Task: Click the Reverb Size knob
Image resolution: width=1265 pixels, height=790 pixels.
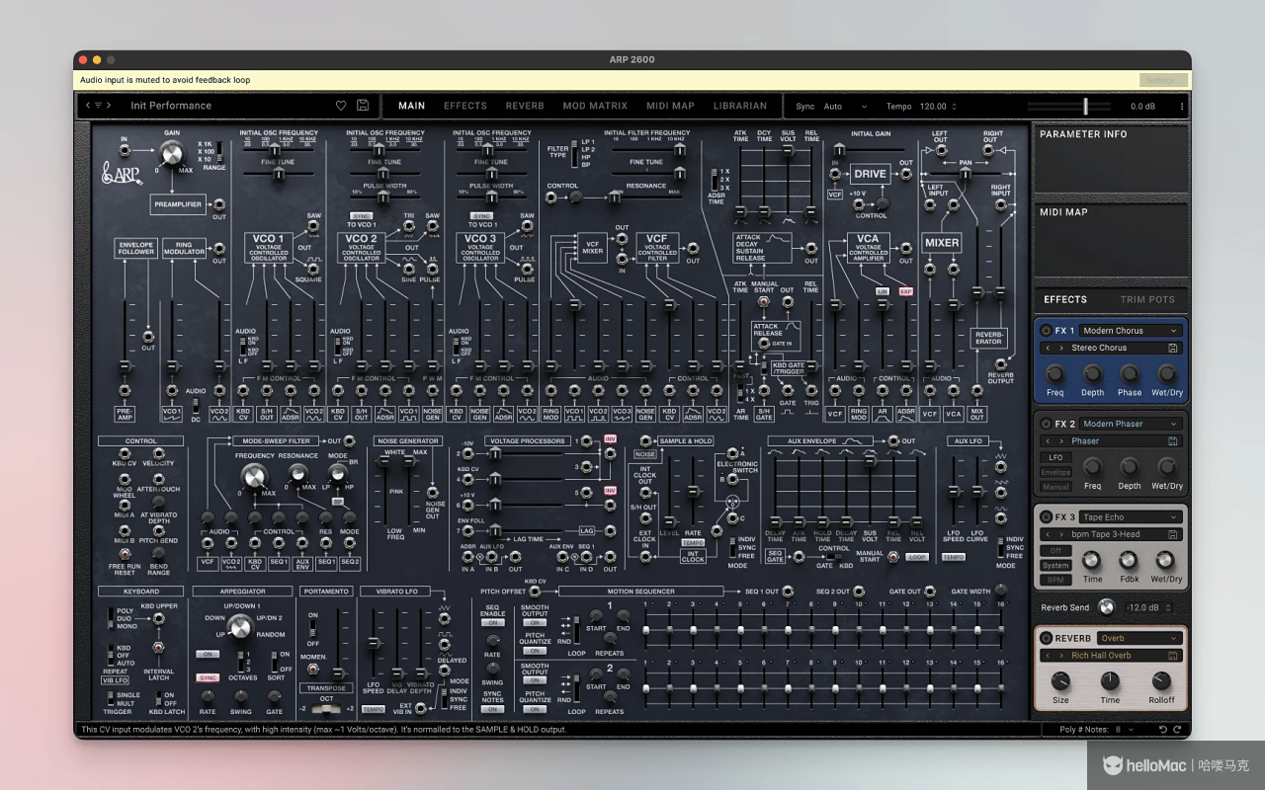Action: (x=1060, y=681)
